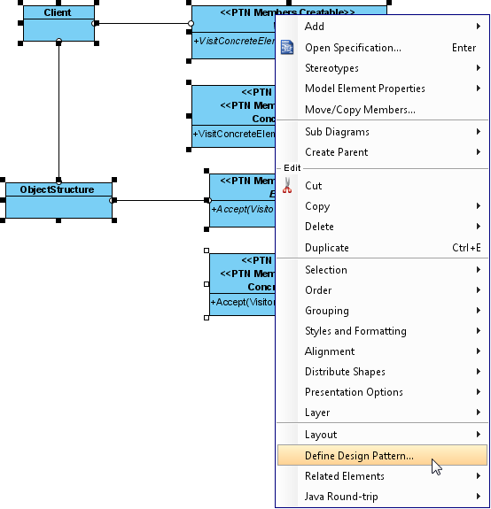Choose Cut from the Edit section
The height and width of the screenshot is (509, 491).
pos(382,185)
